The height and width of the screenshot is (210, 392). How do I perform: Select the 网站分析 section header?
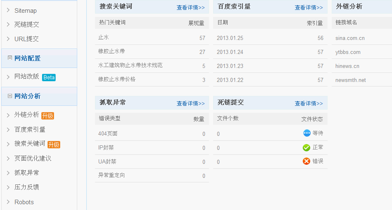click(39, 96)
